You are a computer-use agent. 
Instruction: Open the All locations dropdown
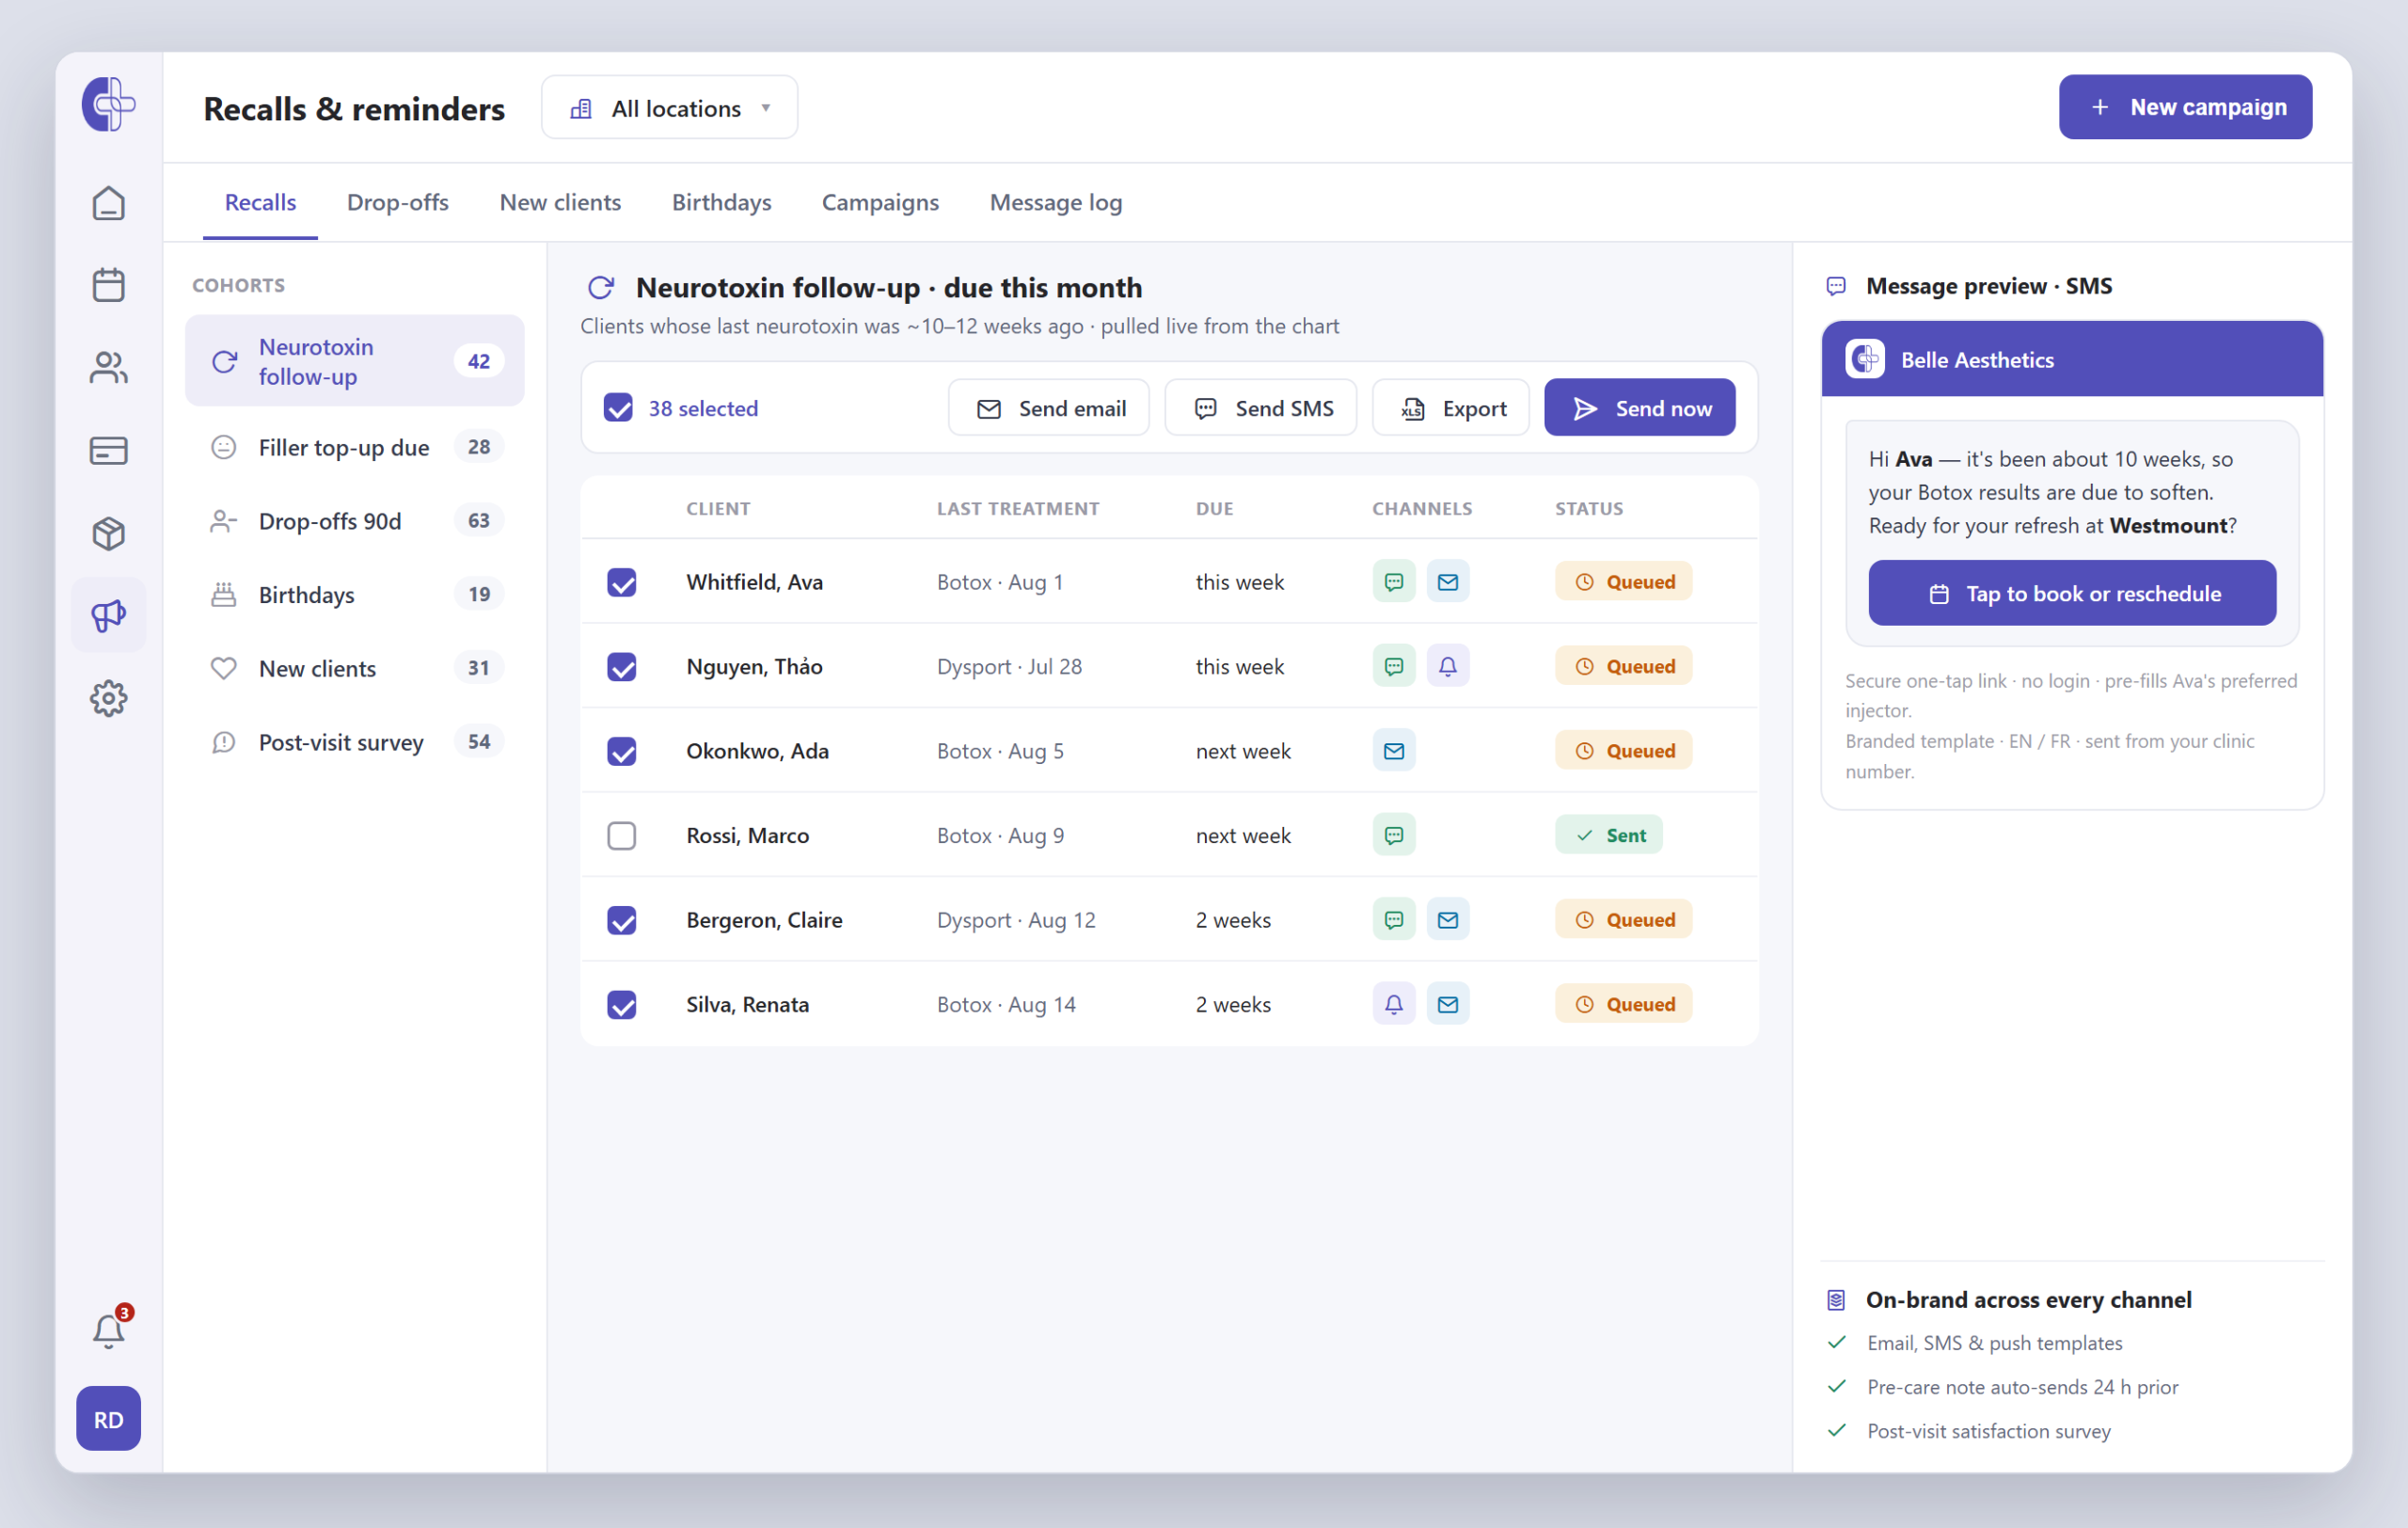point(669,107)
